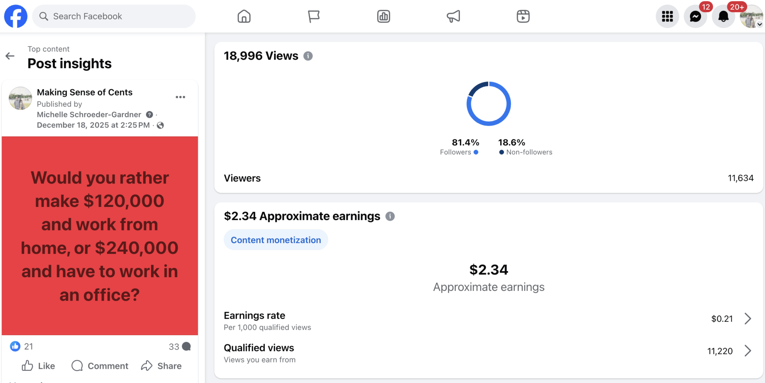Go back with the left arrow

10,56
